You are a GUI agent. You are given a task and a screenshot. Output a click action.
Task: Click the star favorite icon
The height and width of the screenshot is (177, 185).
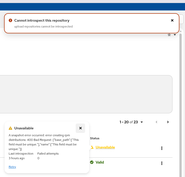(x=169, y=35)
